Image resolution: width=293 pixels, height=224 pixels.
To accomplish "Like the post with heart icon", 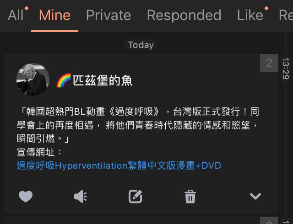I will pyautogui.click(x=26, y=197).
